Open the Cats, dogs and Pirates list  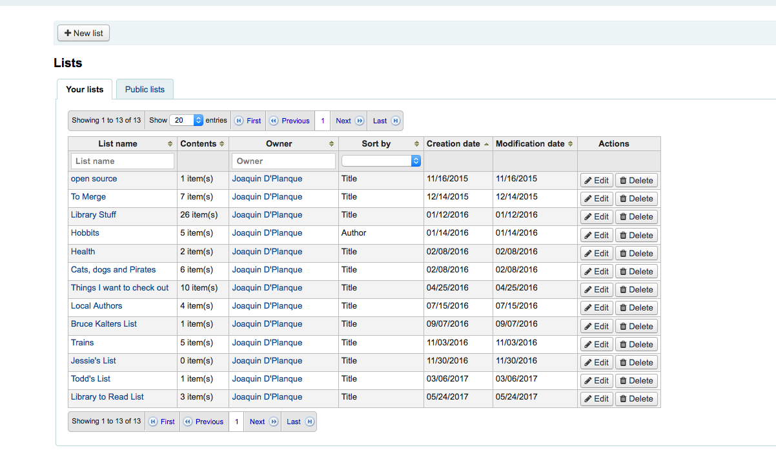pyautogui.click(x=113, y=270)
